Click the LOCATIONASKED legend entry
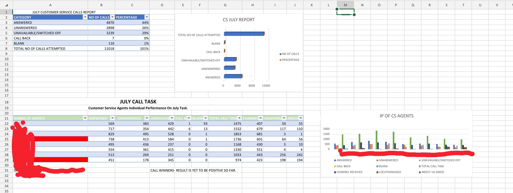 pyautogui.click(x=389, y=172)
